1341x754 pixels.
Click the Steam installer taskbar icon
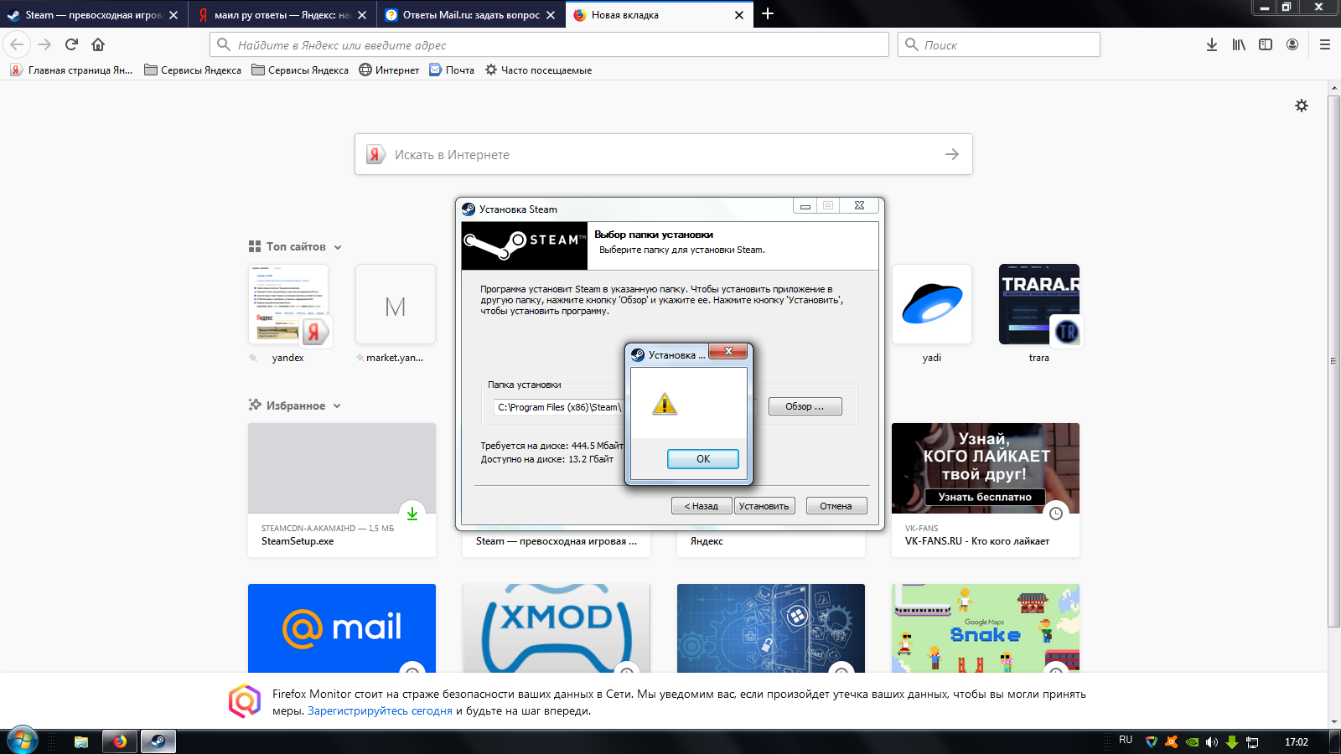tap(158, 741)
